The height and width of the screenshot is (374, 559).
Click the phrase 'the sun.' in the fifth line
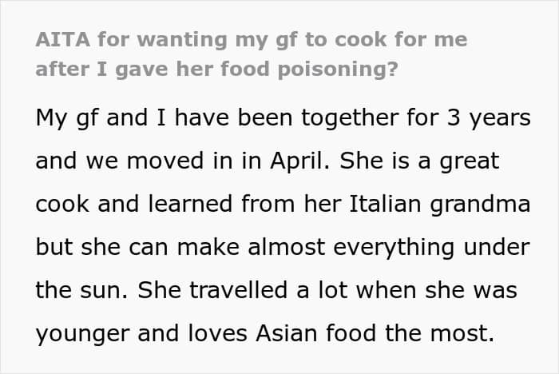point(81,290)
